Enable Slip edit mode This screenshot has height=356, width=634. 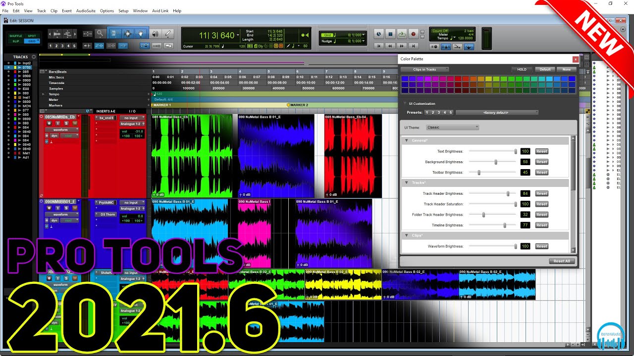click(16, 42)
